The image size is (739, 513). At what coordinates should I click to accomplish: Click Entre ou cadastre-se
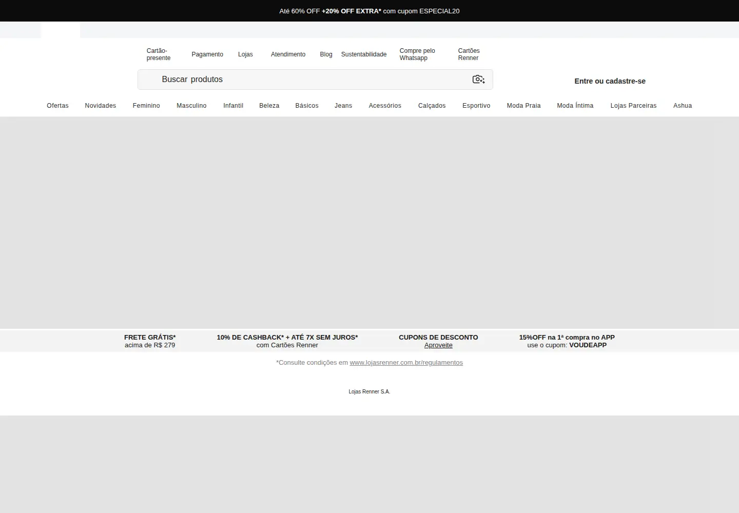(610, 81)
